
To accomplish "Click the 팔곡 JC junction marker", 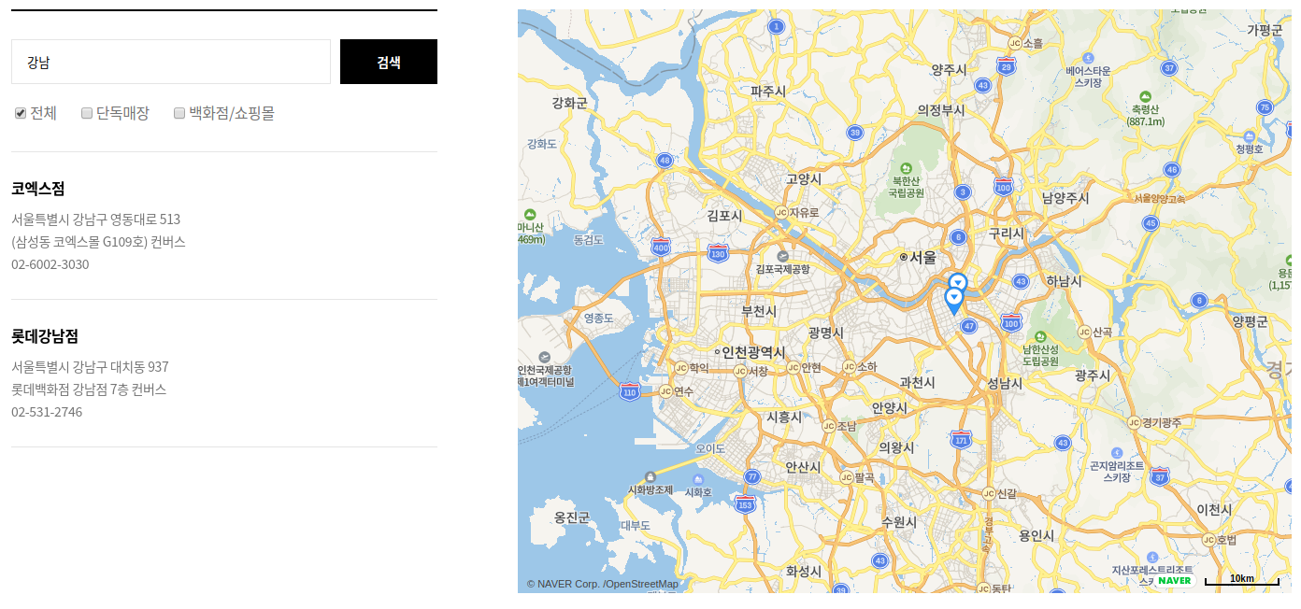I will pyautogui.click(x=847, y=477).
